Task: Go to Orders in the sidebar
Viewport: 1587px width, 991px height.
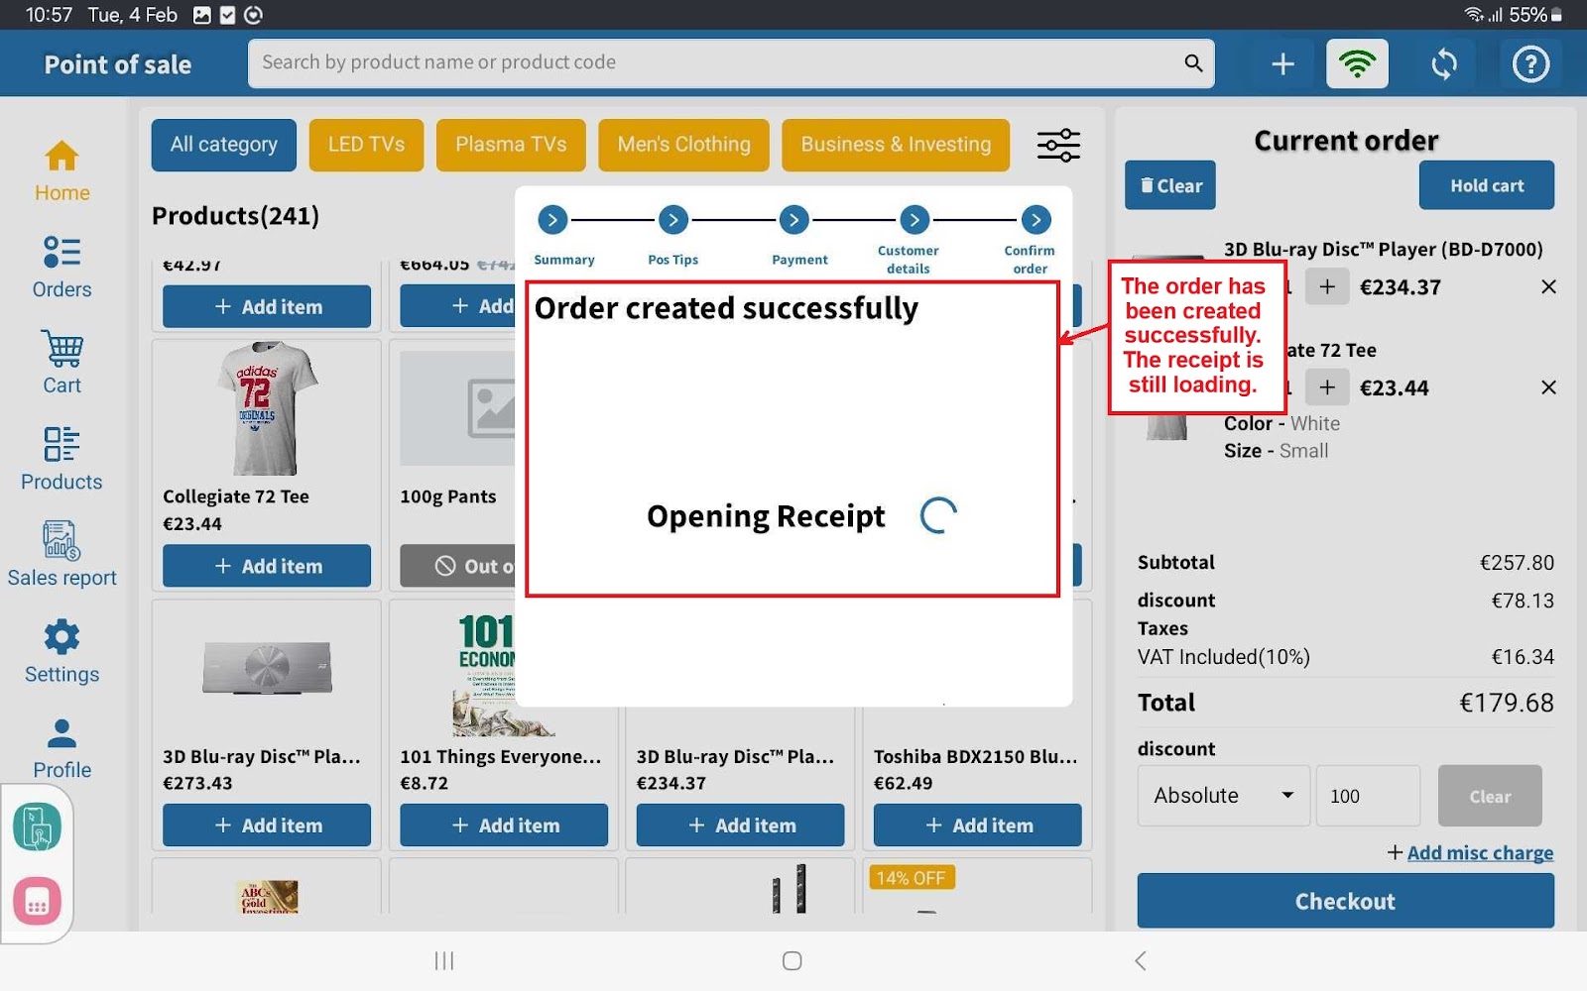Action: 61,267
